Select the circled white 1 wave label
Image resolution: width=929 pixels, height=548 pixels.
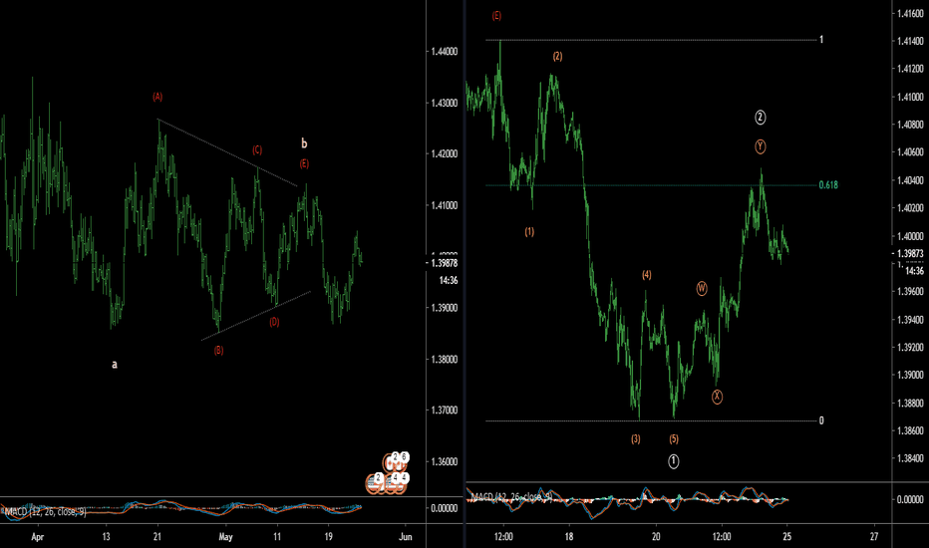pos(674,461)
